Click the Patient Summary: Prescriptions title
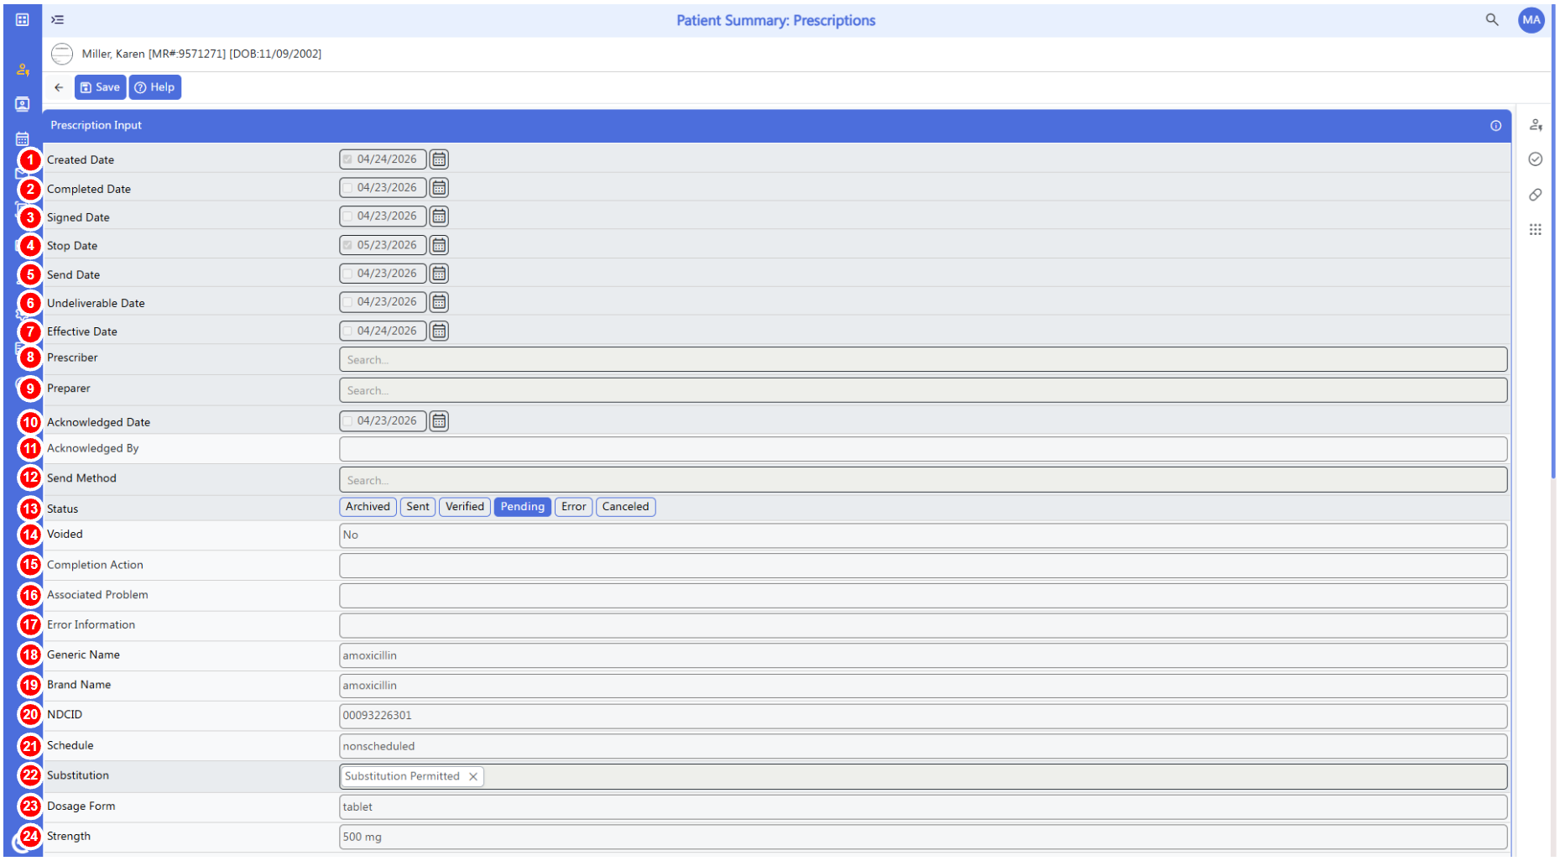The width and height of the screenshot is (1560, 861). pyautogui.click(x=775, y=20)
